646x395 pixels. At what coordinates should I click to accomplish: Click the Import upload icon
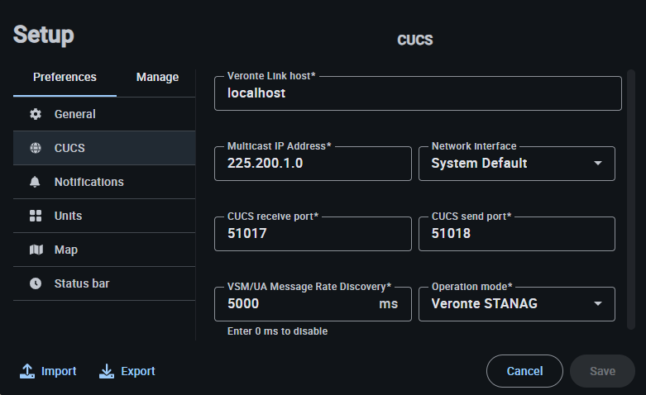click(x=27, y=371)
